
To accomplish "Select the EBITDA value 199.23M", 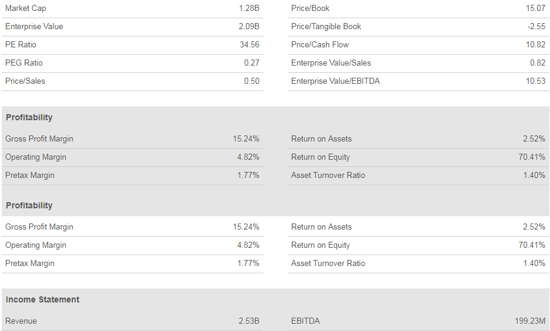I will pos(530,321).
